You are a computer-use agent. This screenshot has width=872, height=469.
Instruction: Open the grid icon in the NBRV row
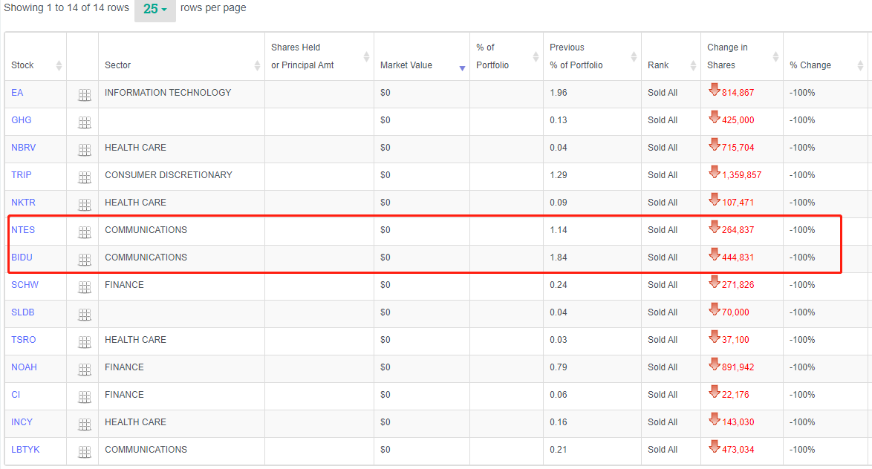(x=85, y=150)
